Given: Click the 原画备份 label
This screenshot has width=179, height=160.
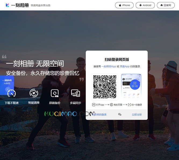Looking at the screenshot, I should pyautogui.click(x=55, y=103).
